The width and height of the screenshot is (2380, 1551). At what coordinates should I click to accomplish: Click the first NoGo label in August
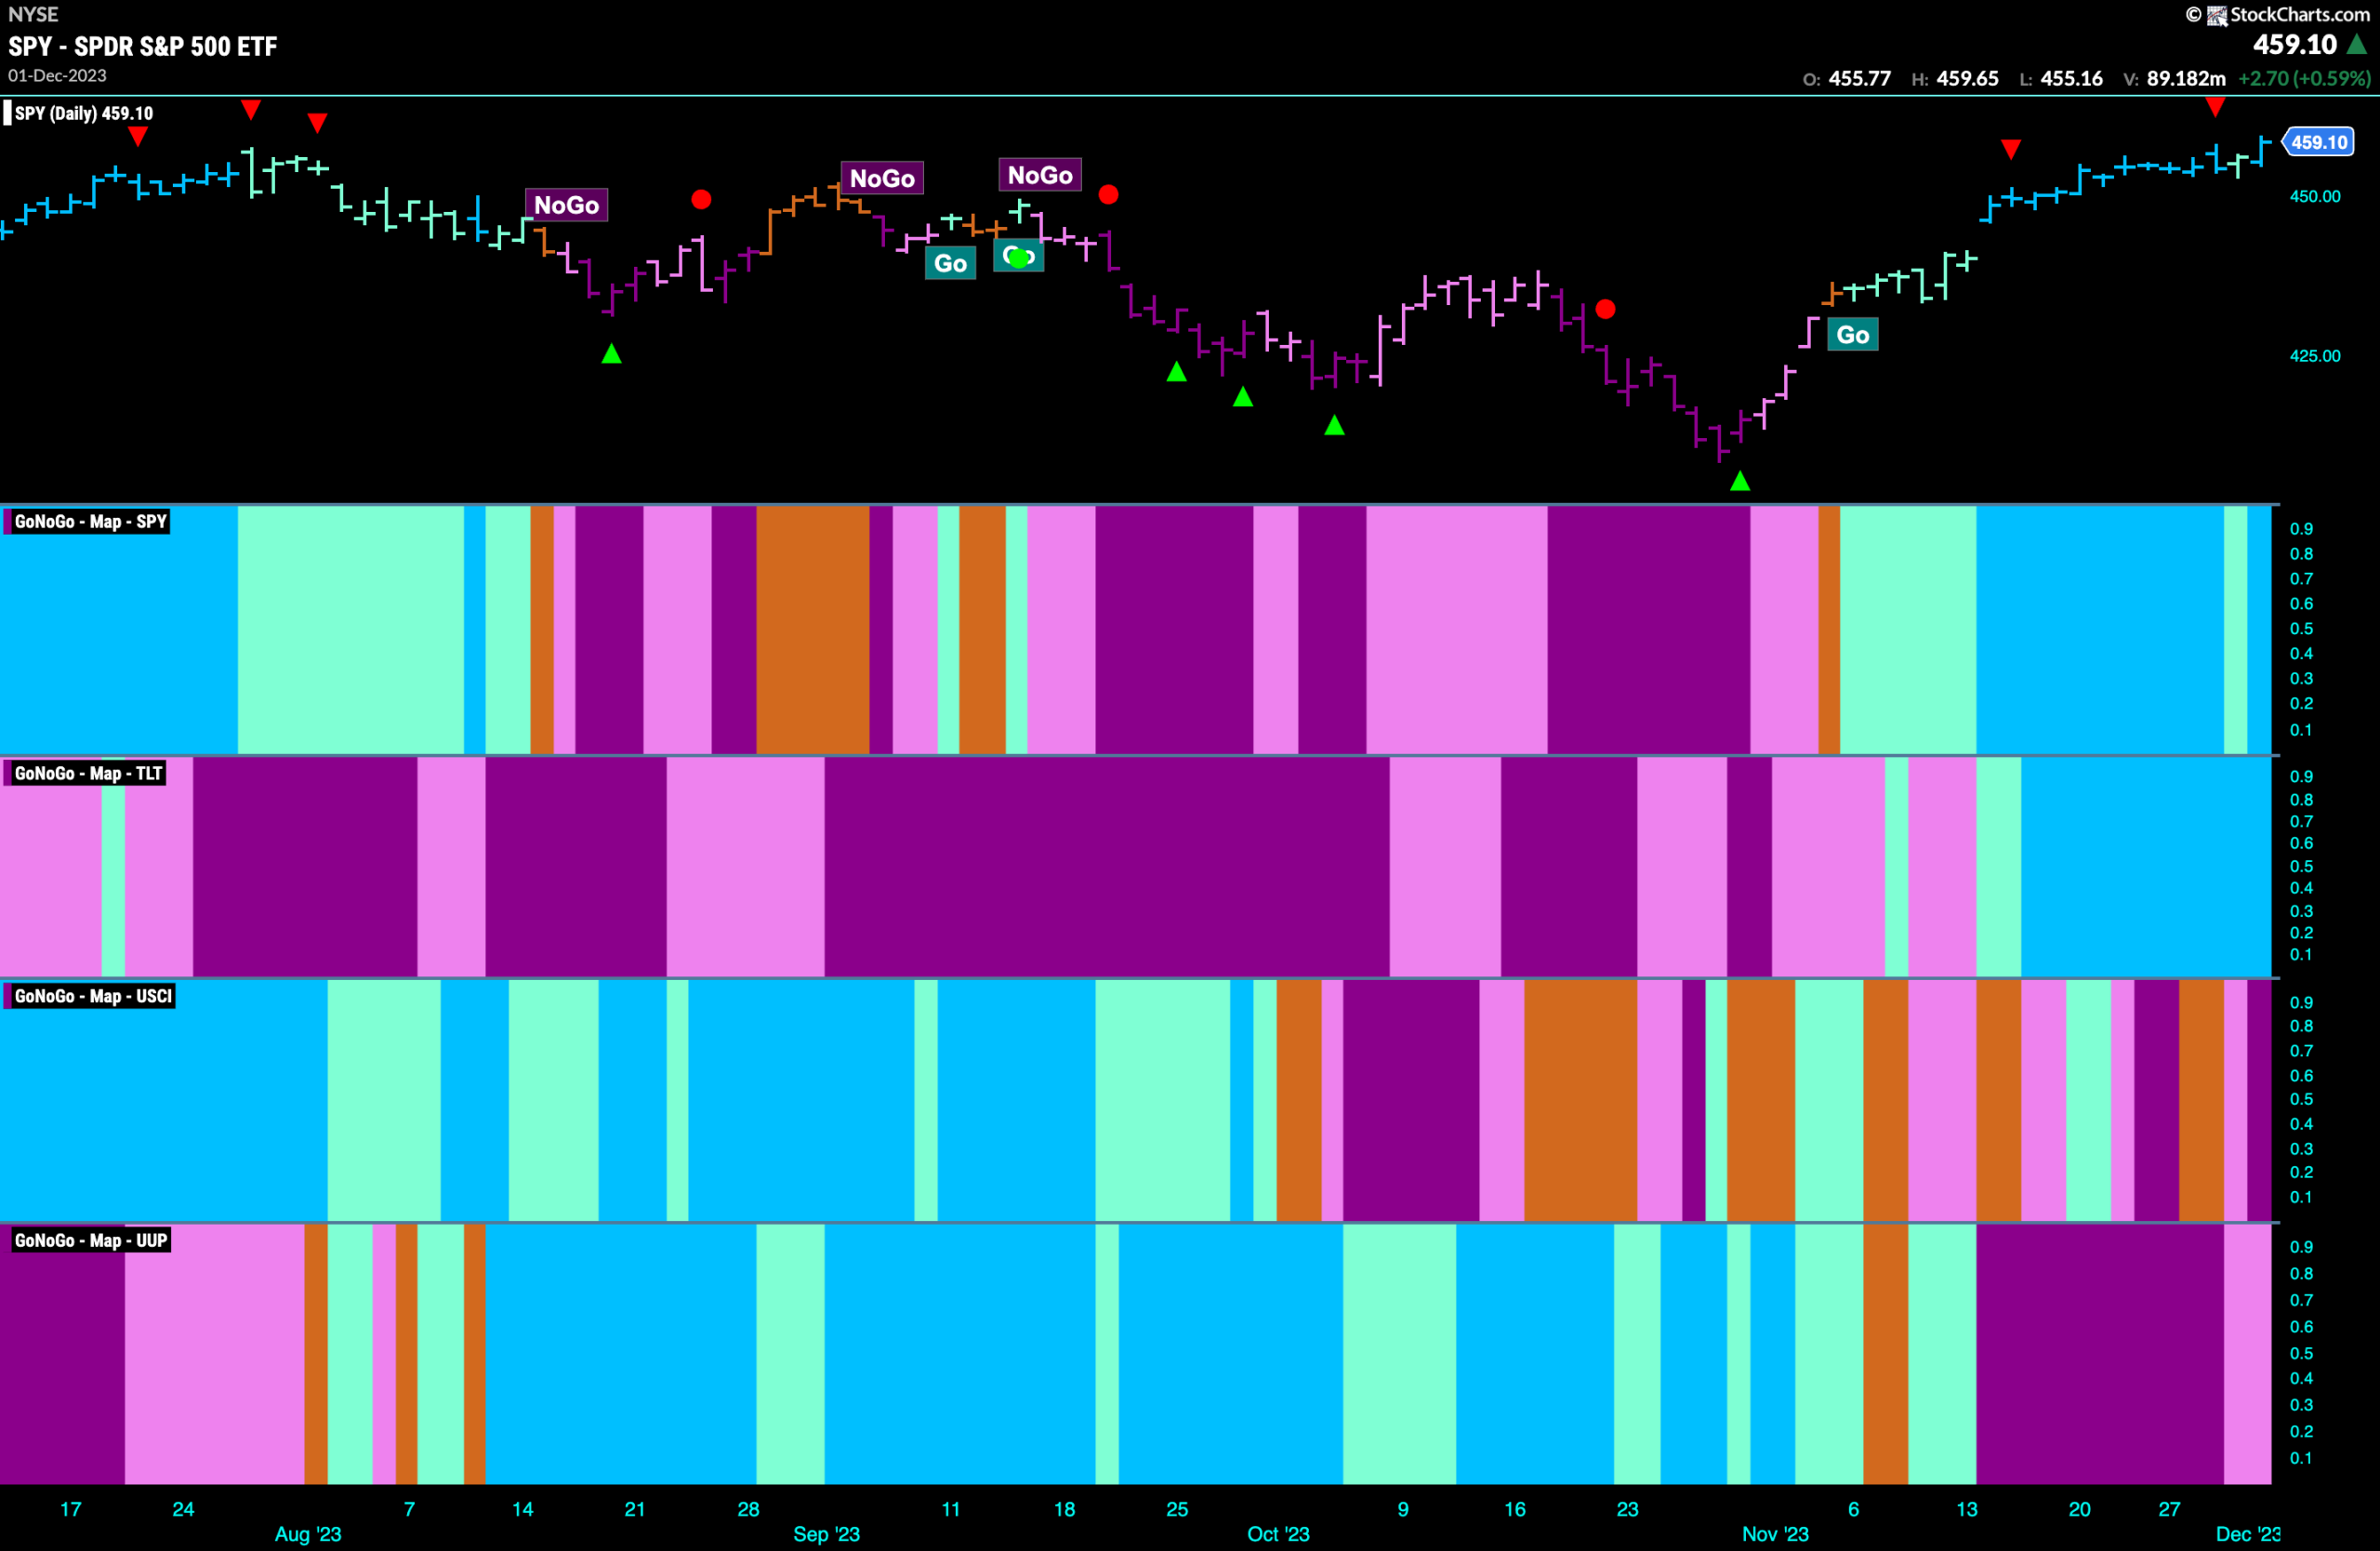[566, 205]
